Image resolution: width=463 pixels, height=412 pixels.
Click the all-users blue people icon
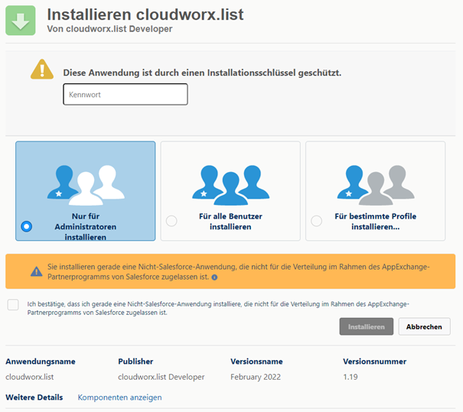tap(230, 185)
